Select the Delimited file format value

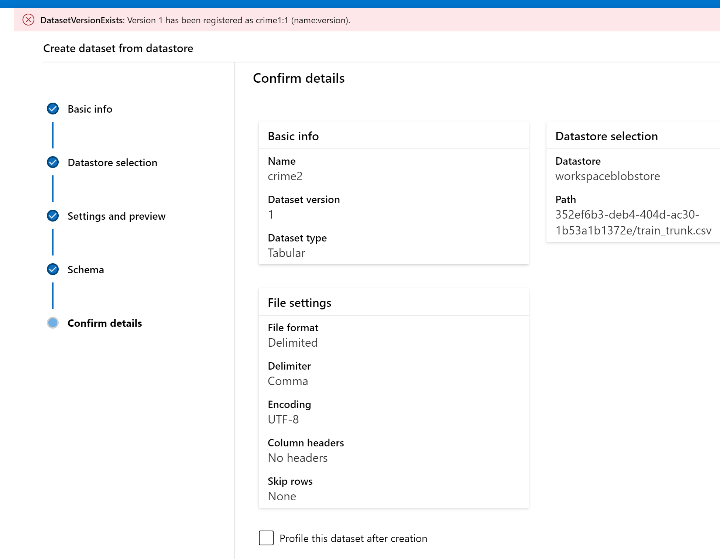tap(292, 343)
